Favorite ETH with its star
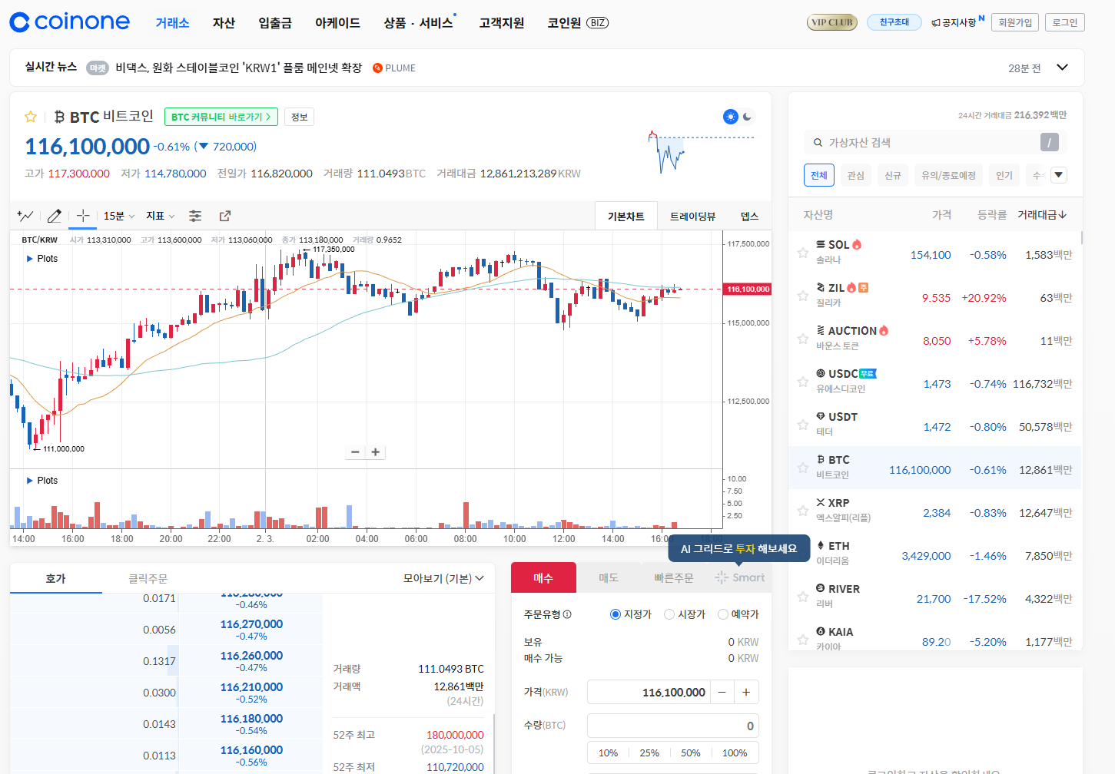The image size is (1115, 774). tap(802, 554)
